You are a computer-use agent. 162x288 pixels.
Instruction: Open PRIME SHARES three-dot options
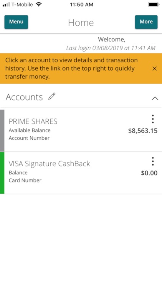point(153,119)
